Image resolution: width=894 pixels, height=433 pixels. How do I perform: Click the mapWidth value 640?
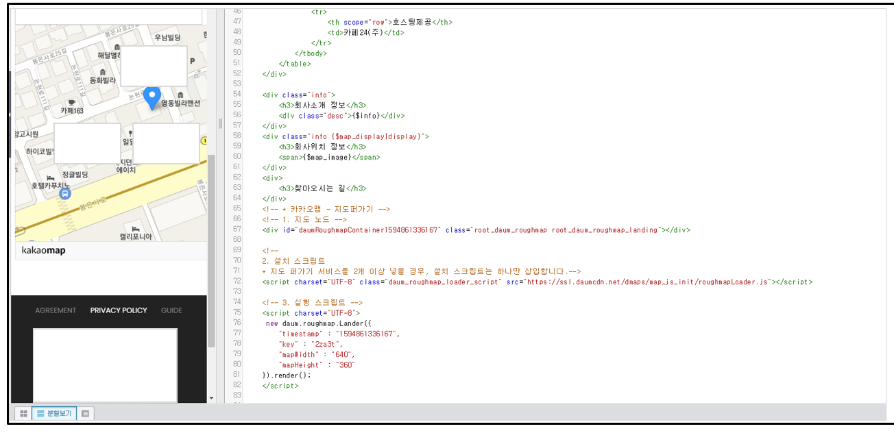coord(342,354)
